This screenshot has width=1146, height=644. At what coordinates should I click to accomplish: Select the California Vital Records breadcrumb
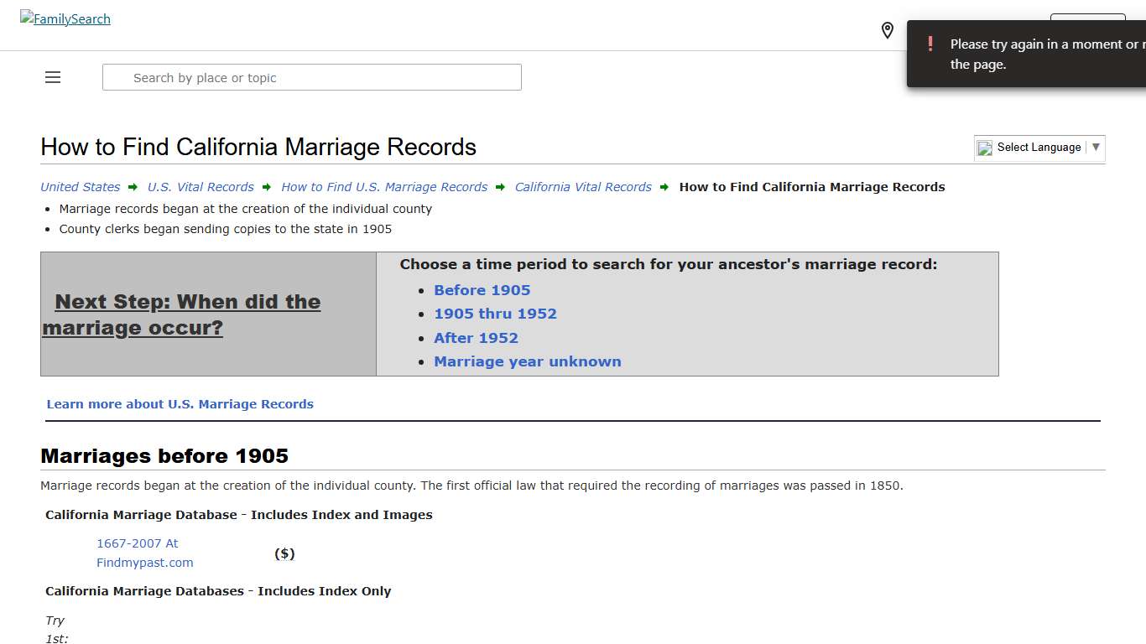583,186
